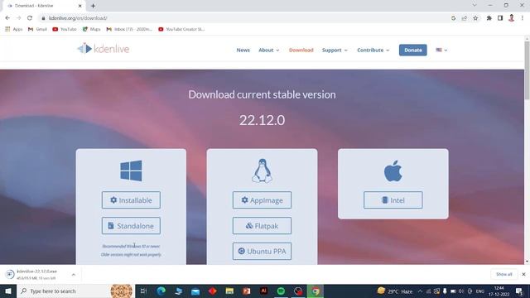Viewport: 530px width, 298px height.
Task: Reload the current page
Action: tap(30, 18)
